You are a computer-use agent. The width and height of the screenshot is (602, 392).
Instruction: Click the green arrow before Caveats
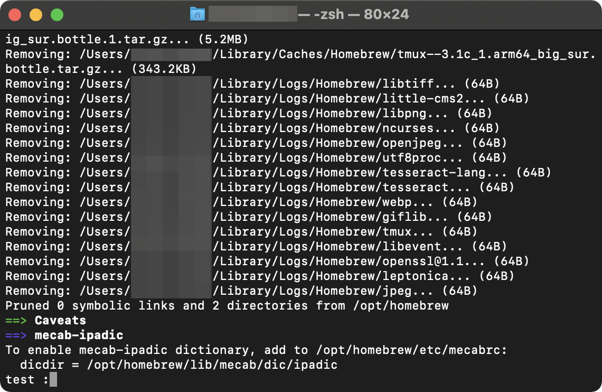pos(16,321)
